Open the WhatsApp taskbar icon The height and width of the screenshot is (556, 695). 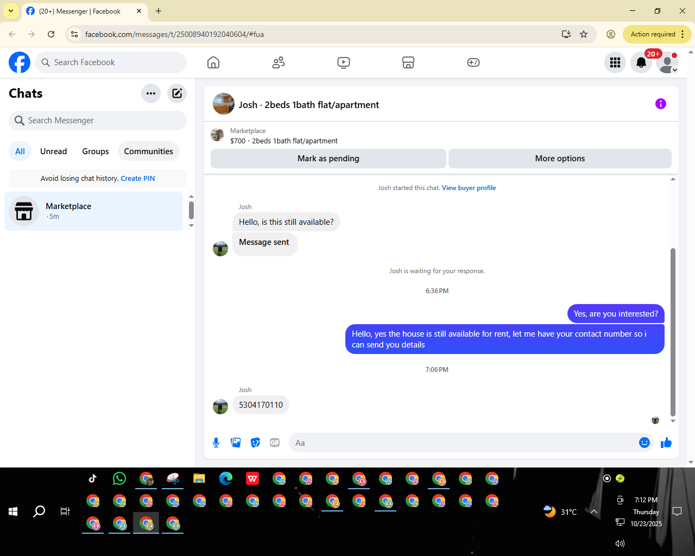click(119, 478)
